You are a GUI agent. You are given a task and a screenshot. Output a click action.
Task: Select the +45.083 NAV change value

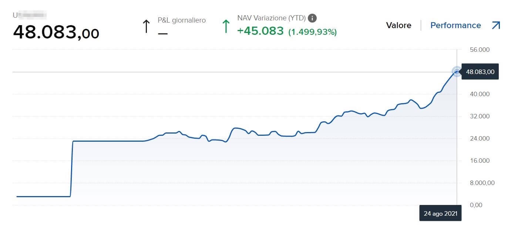pyautogui.click(x=260, y=31)
